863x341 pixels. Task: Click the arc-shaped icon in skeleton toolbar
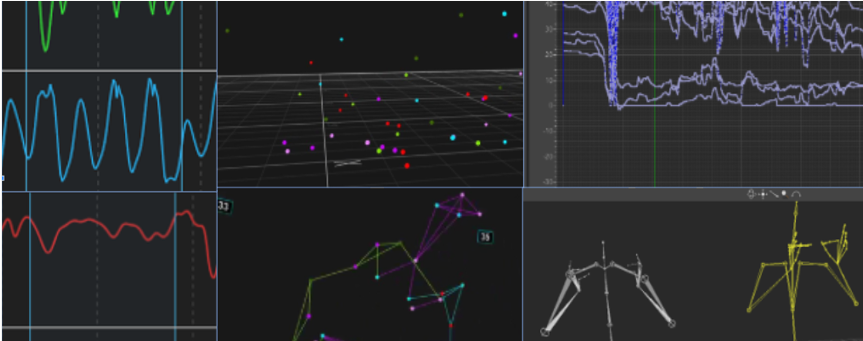(x=796, y=194)
